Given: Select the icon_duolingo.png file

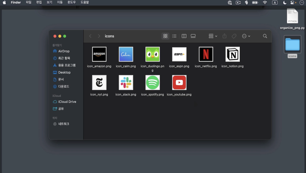Looking at the screenshot, I should pos(153,54).
